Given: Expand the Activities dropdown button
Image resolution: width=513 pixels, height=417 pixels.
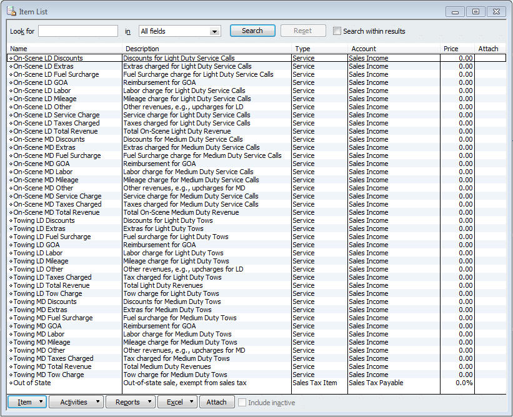Looking at the screenshot, I should pyautogui.click(x=76, y=402).
